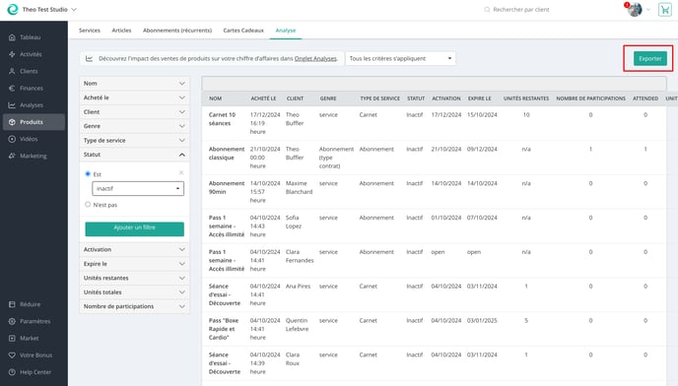Expand the "Acheté le" filter
The width and height of the screenshot is (678, 386).
click(x=134, y=97)
